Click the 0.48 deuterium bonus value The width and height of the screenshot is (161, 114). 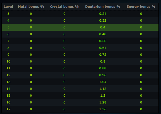point(103,34)
